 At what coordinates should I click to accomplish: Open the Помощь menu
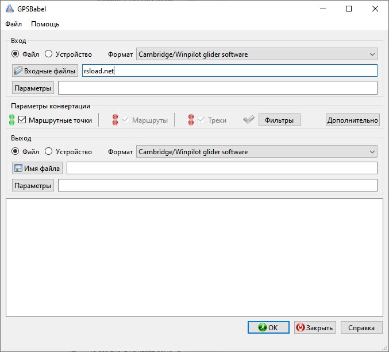click(45, 24)
